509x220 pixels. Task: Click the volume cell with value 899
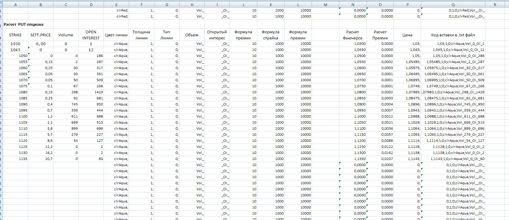[66, 128]
